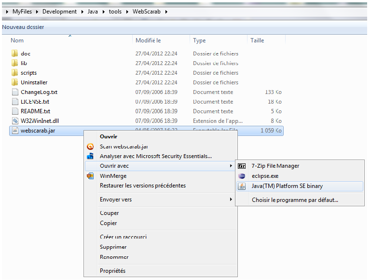Image resolution: width=371 pixels, height=280 pixels.
Task: Click WebScarab in the breadcrumb path
Action: 147,12
